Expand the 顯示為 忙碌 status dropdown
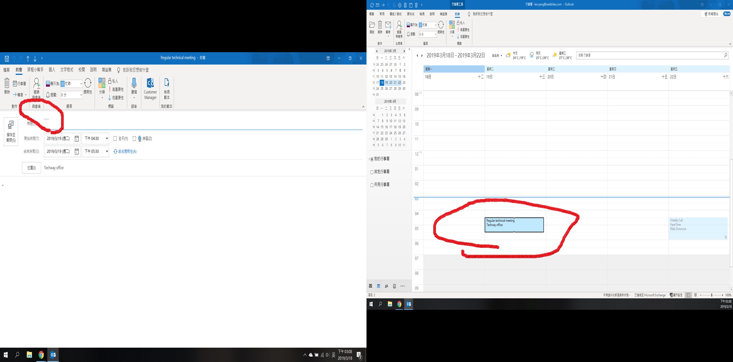 coord(81,84)
